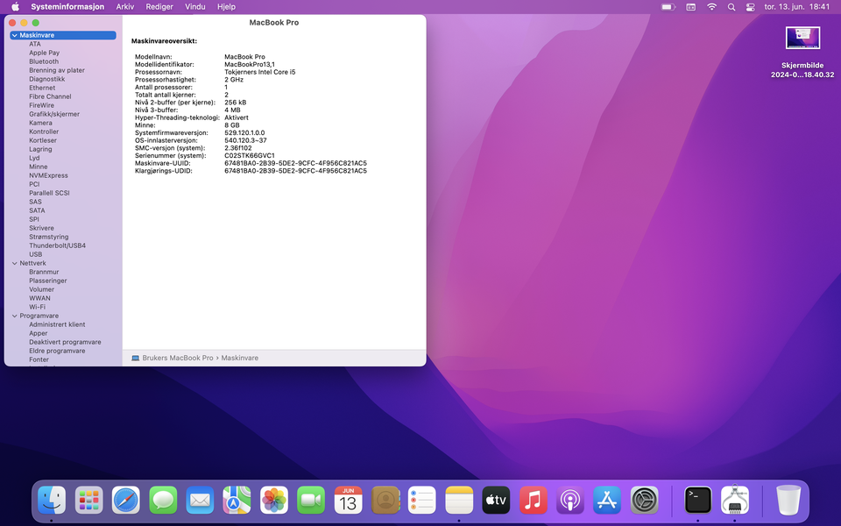Open System Preferences gear icon
The width and height of the screenshot is (841, 526).
645,500
